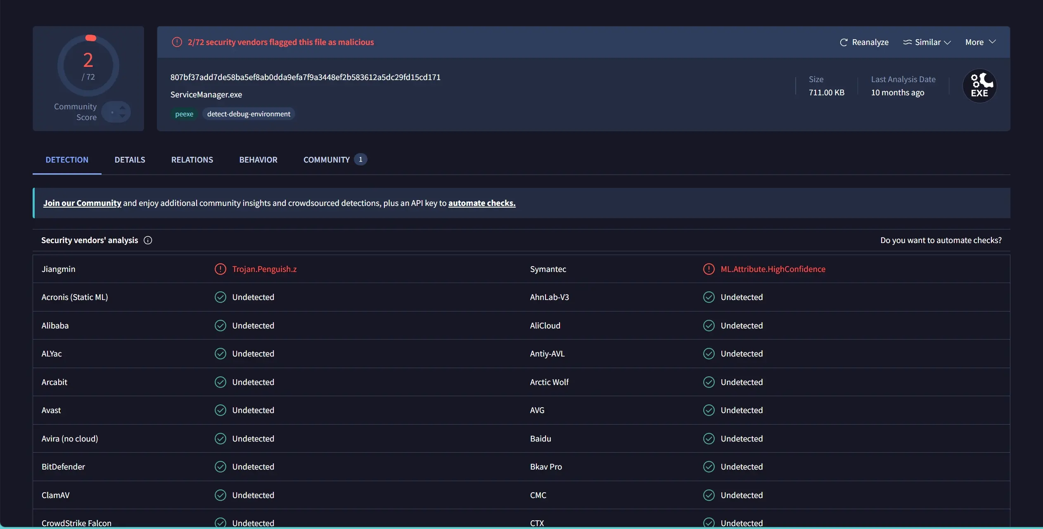Click the check icon in the ALYac row
This screenshot has height=529, width=1043.
point(220,354)
